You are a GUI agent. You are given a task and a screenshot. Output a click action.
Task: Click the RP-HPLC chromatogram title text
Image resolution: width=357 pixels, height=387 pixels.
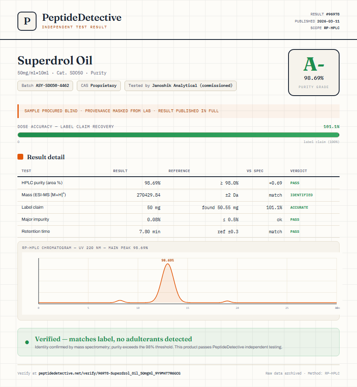(85, 248)
